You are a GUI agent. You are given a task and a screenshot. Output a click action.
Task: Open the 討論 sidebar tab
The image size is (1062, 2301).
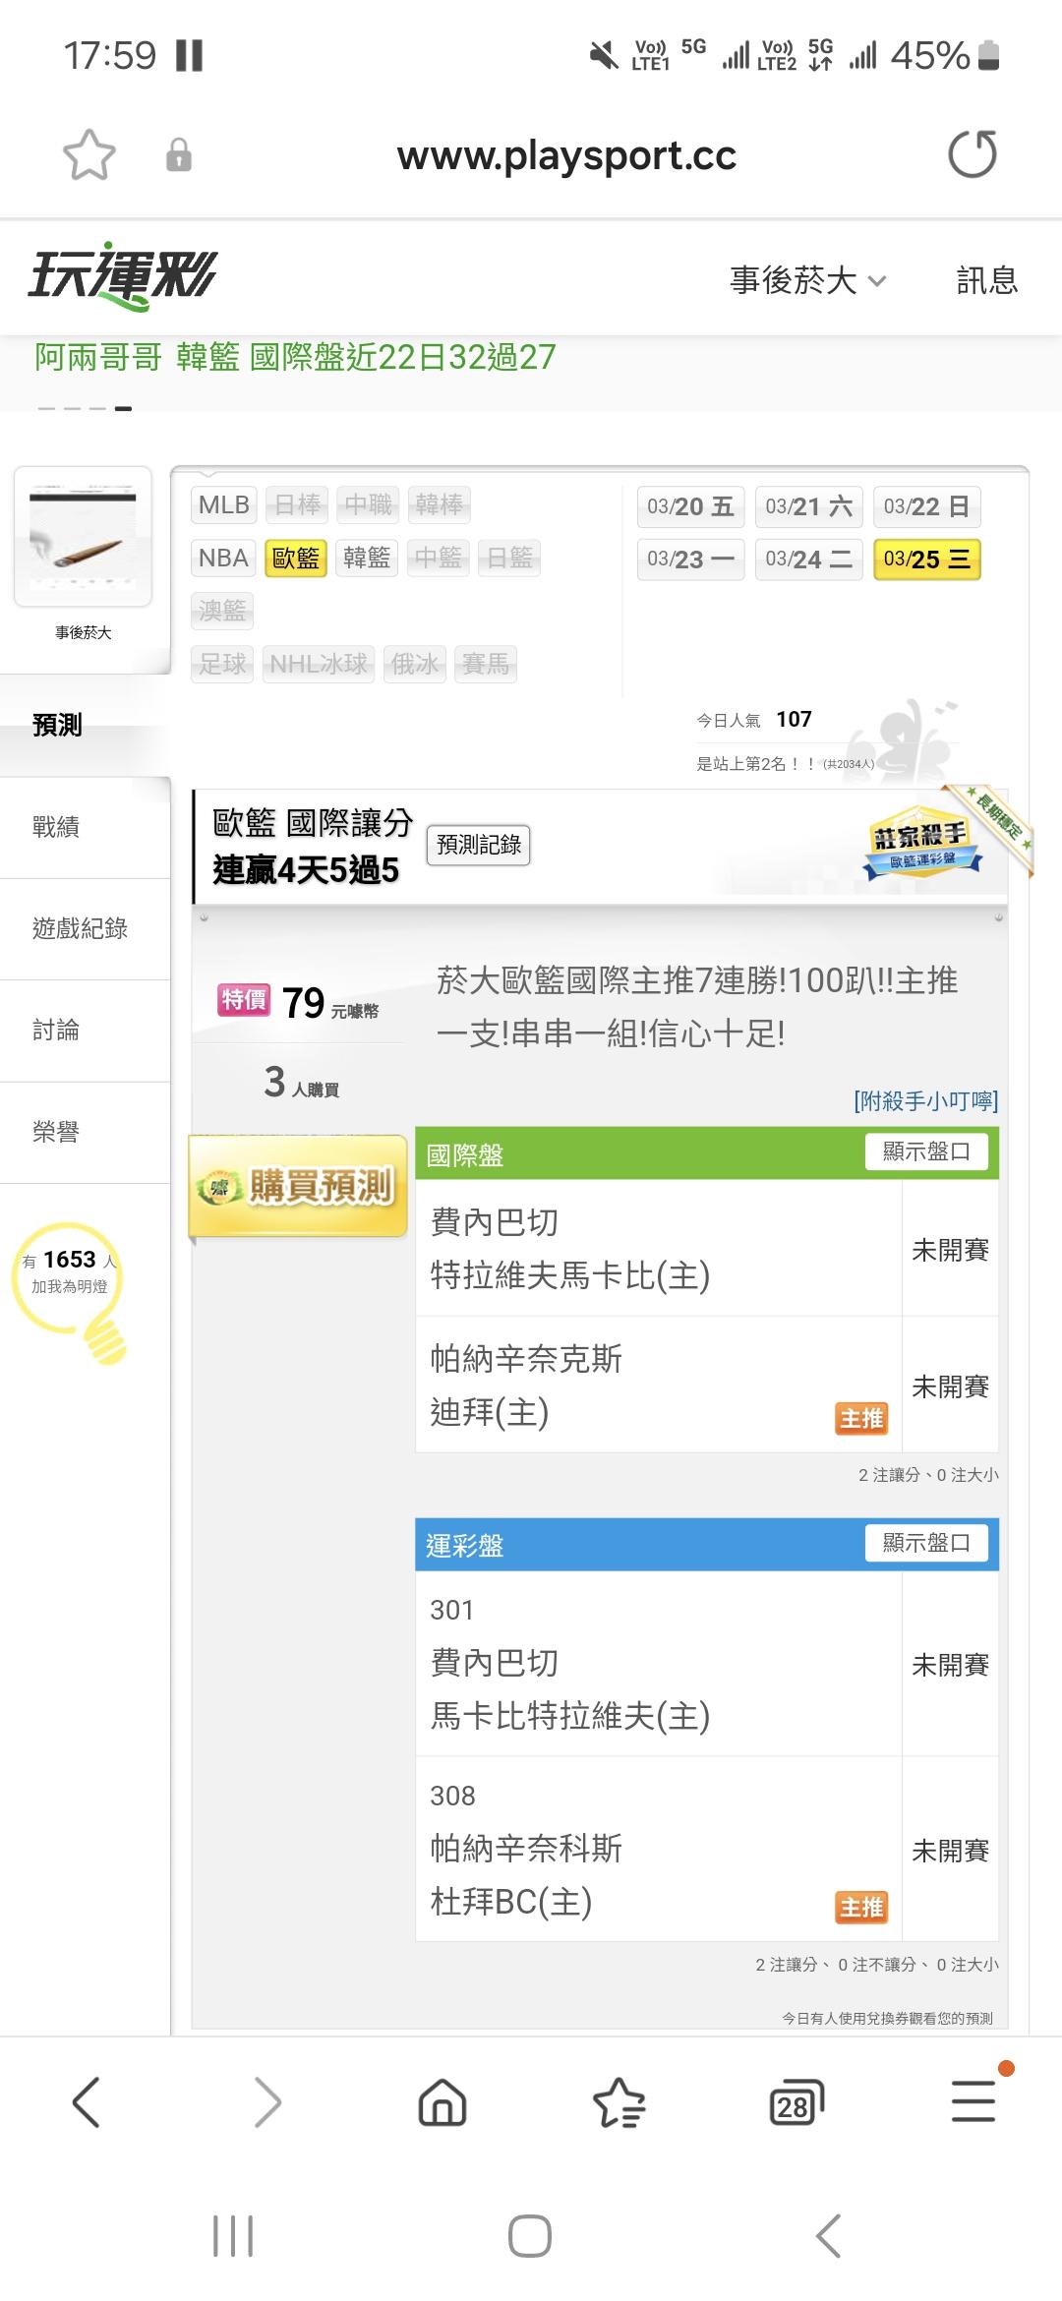[x=56, y=1030]
